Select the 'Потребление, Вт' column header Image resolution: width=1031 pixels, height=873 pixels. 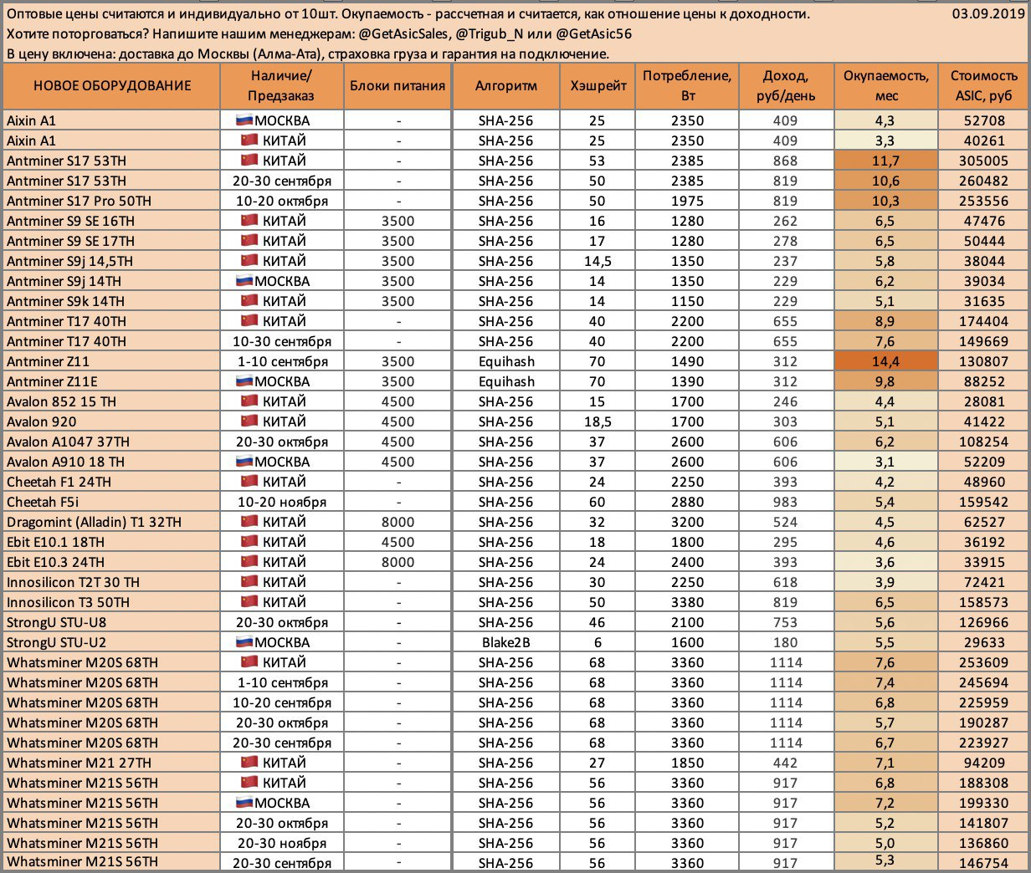click(687, 86)
